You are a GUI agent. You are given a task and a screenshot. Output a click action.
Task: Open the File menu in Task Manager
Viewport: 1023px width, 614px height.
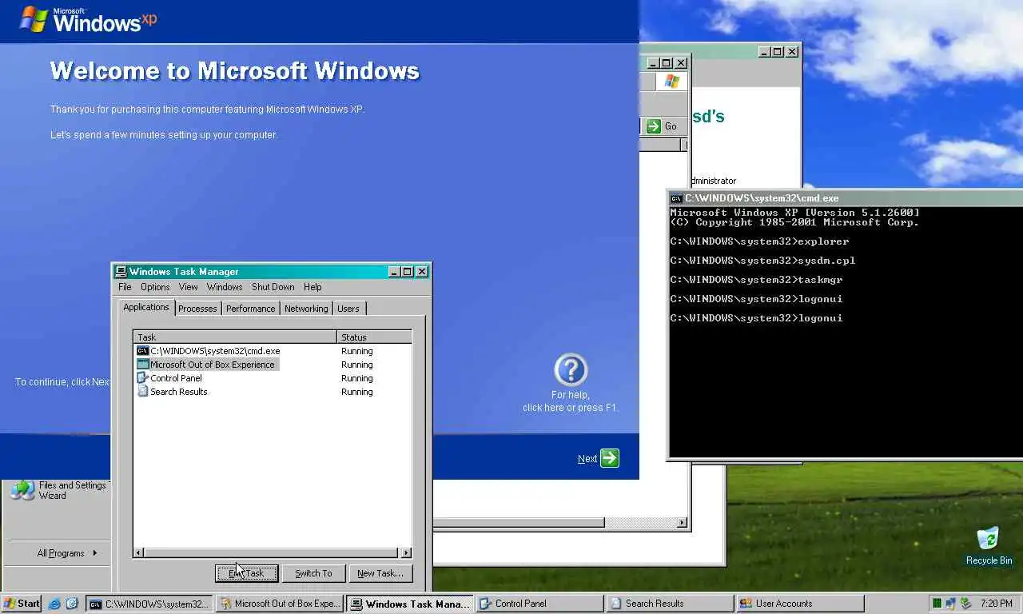coord(125,287)
